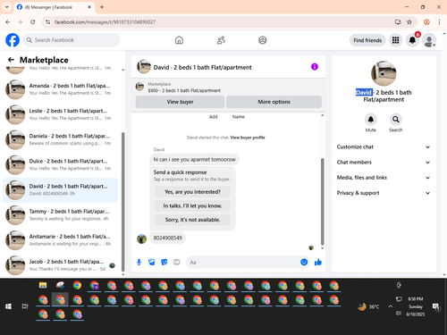This screenshot has width=447, height=335.
Task: Click the chat messages scrollbar
Action: (x=322, y=201)
